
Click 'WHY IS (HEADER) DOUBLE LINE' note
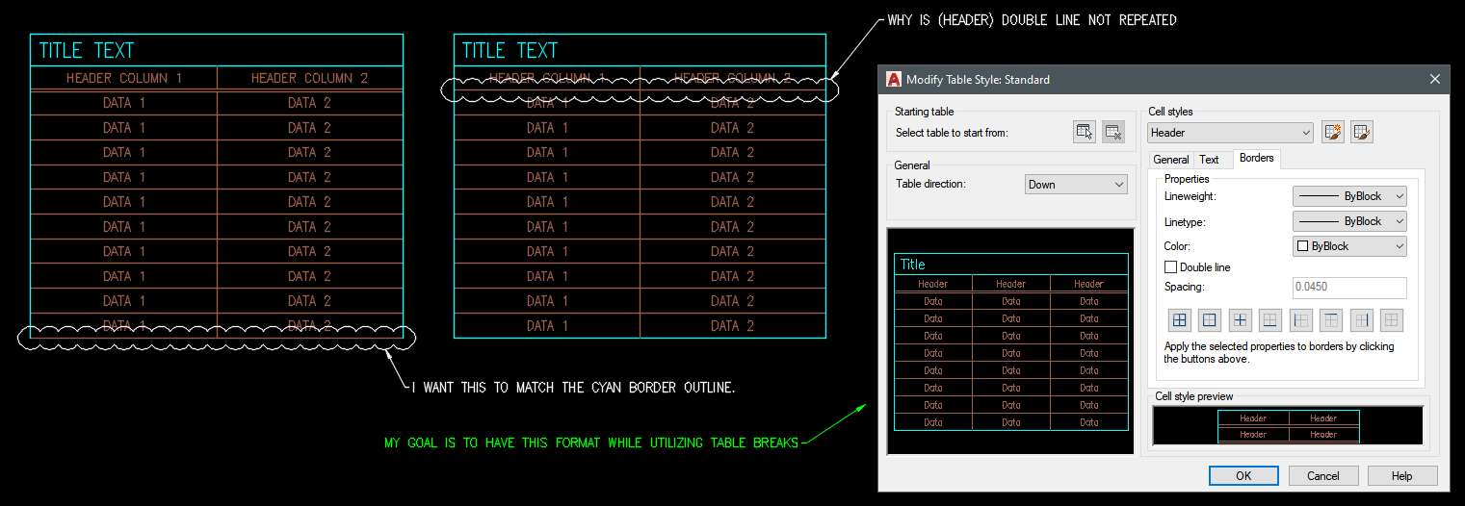(1032, 20)
